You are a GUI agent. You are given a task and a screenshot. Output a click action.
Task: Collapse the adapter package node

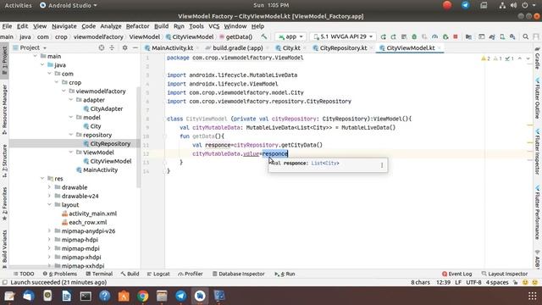tap(71, 100)
